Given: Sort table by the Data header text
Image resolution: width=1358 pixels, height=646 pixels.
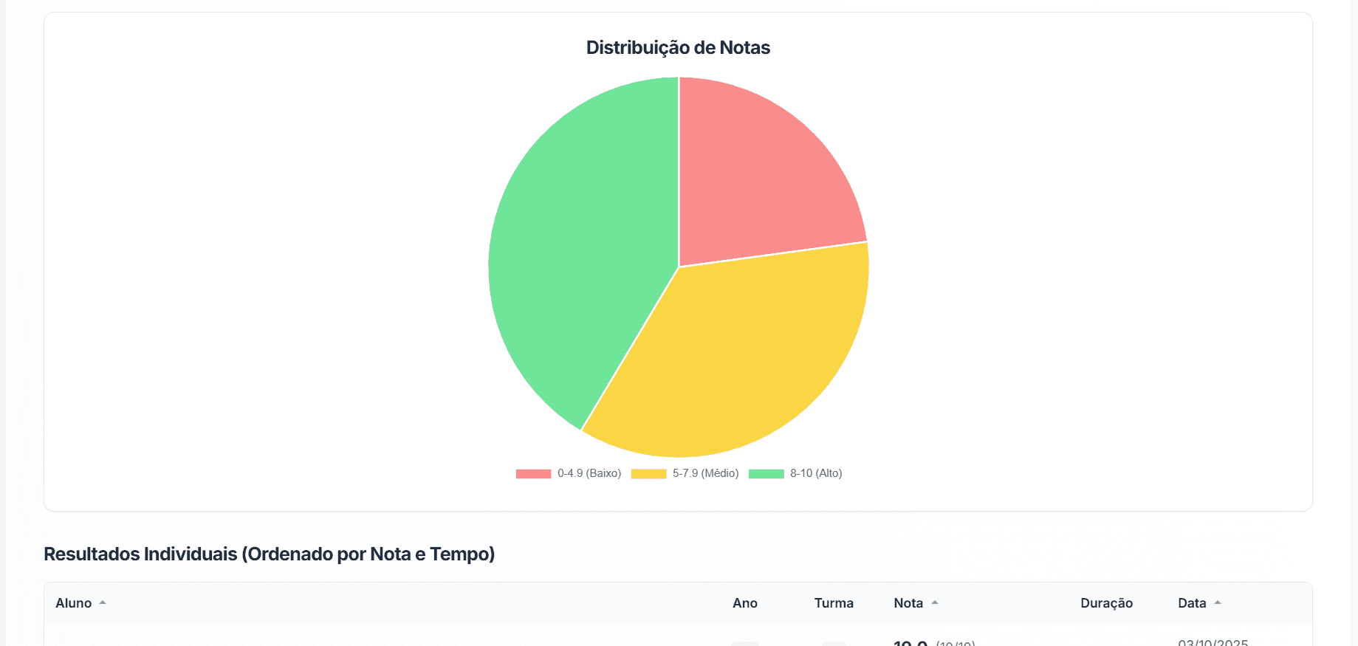Looking at the screenshot, I should (x=1192, y=603).
